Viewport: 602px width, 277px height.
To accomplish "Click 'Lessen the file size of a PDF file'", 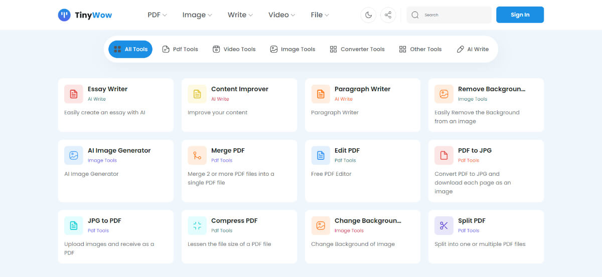I will (x=229, y=244).
